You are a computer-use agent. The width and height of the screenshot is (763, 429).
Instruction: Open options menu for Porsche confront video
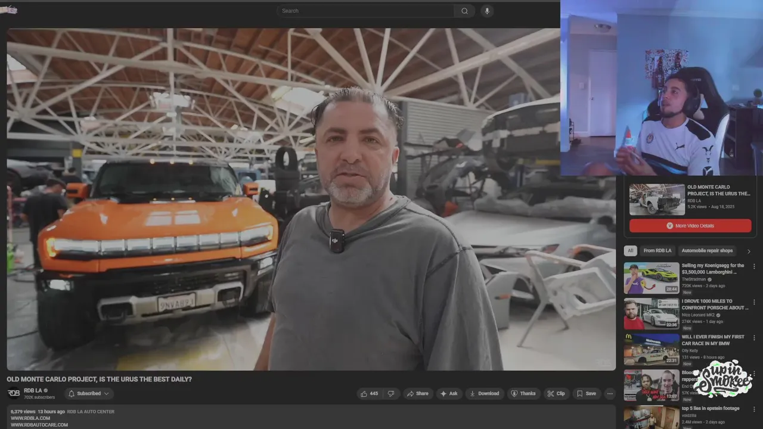point(754,302)
